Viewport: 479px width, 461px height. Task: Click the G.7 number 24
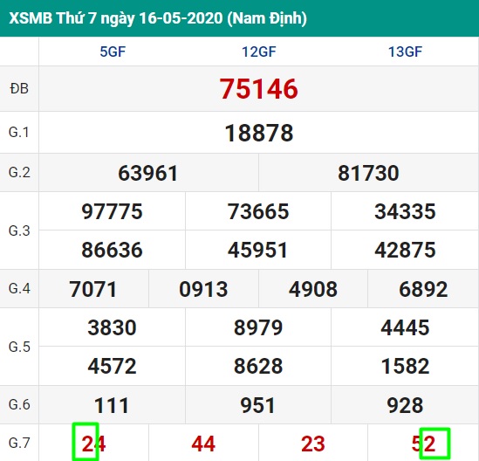tap(93, 444)
